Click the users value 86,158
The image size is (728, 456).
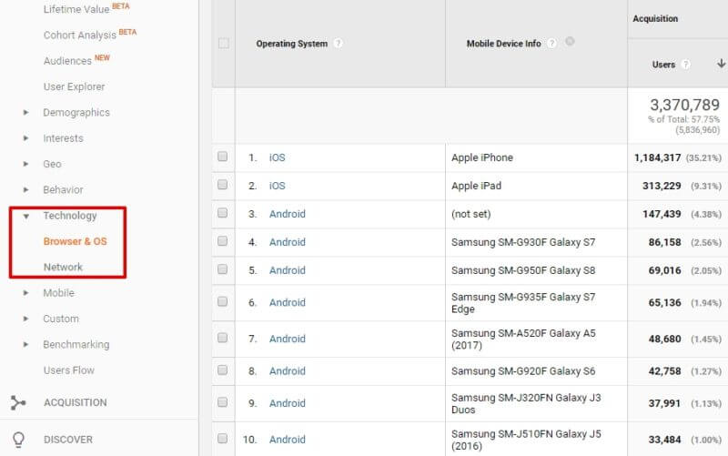(x=665, y=242)
